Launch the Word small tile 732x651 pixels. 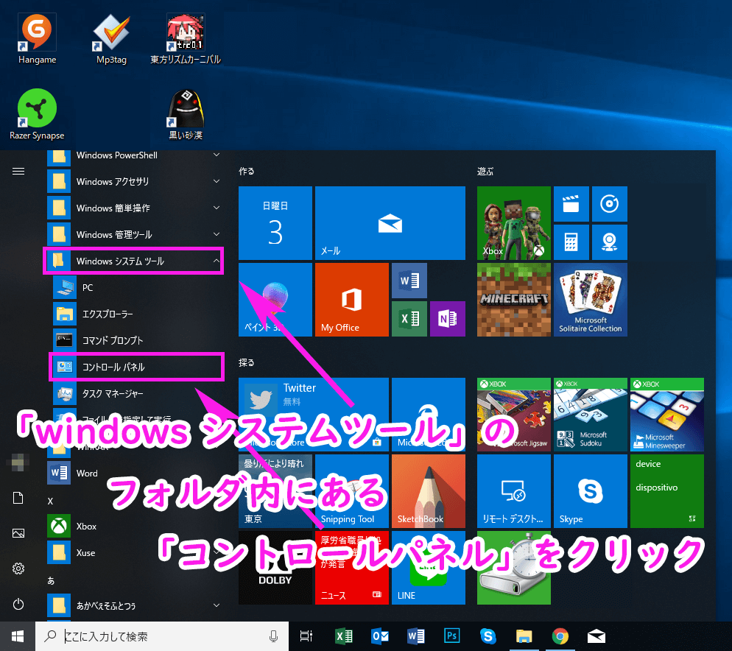(x=409, y=281)
